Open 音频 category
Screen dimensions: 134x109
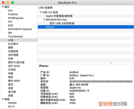pyautogui.click(x=10, y=96)
